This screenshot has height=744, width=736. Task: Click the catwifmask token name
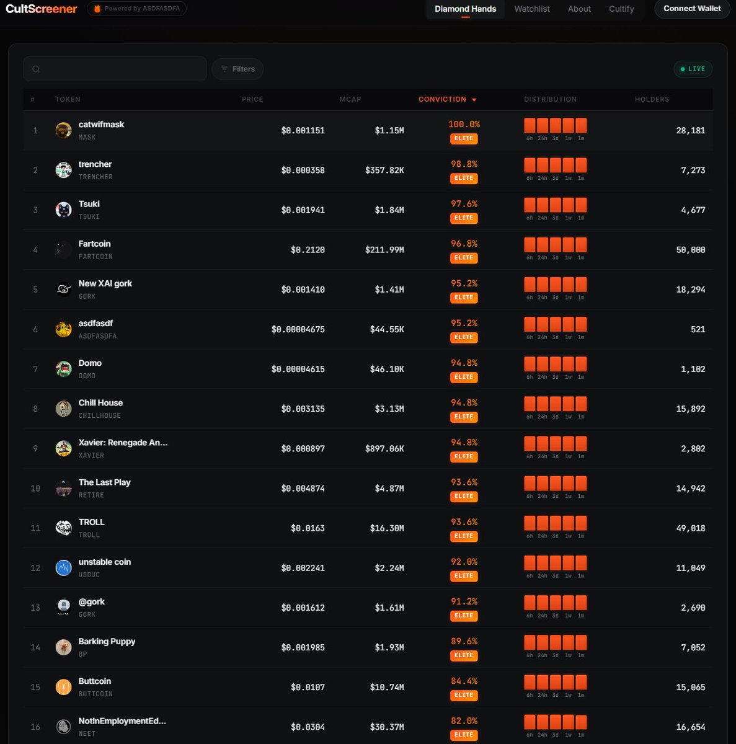[x=101, y=124]
